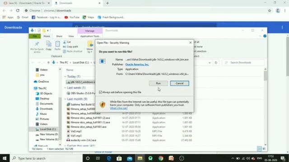Viewport: 289px width, 162px height.
Task: Select Downloads in the navigation pane
Action: tap(44, 109)
